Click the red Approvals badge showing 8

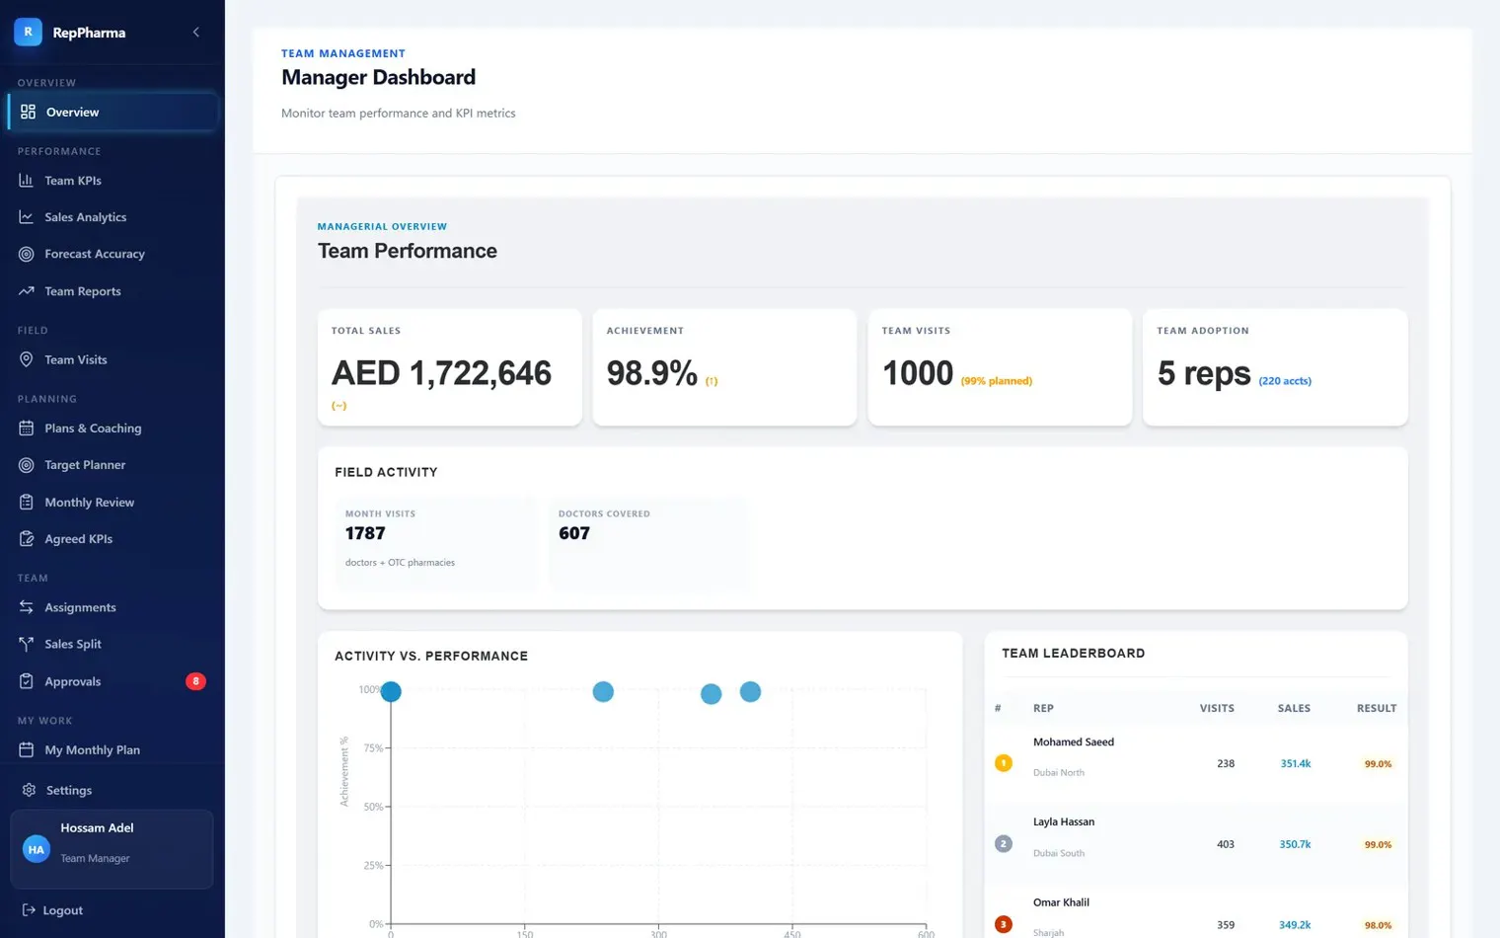195,681
